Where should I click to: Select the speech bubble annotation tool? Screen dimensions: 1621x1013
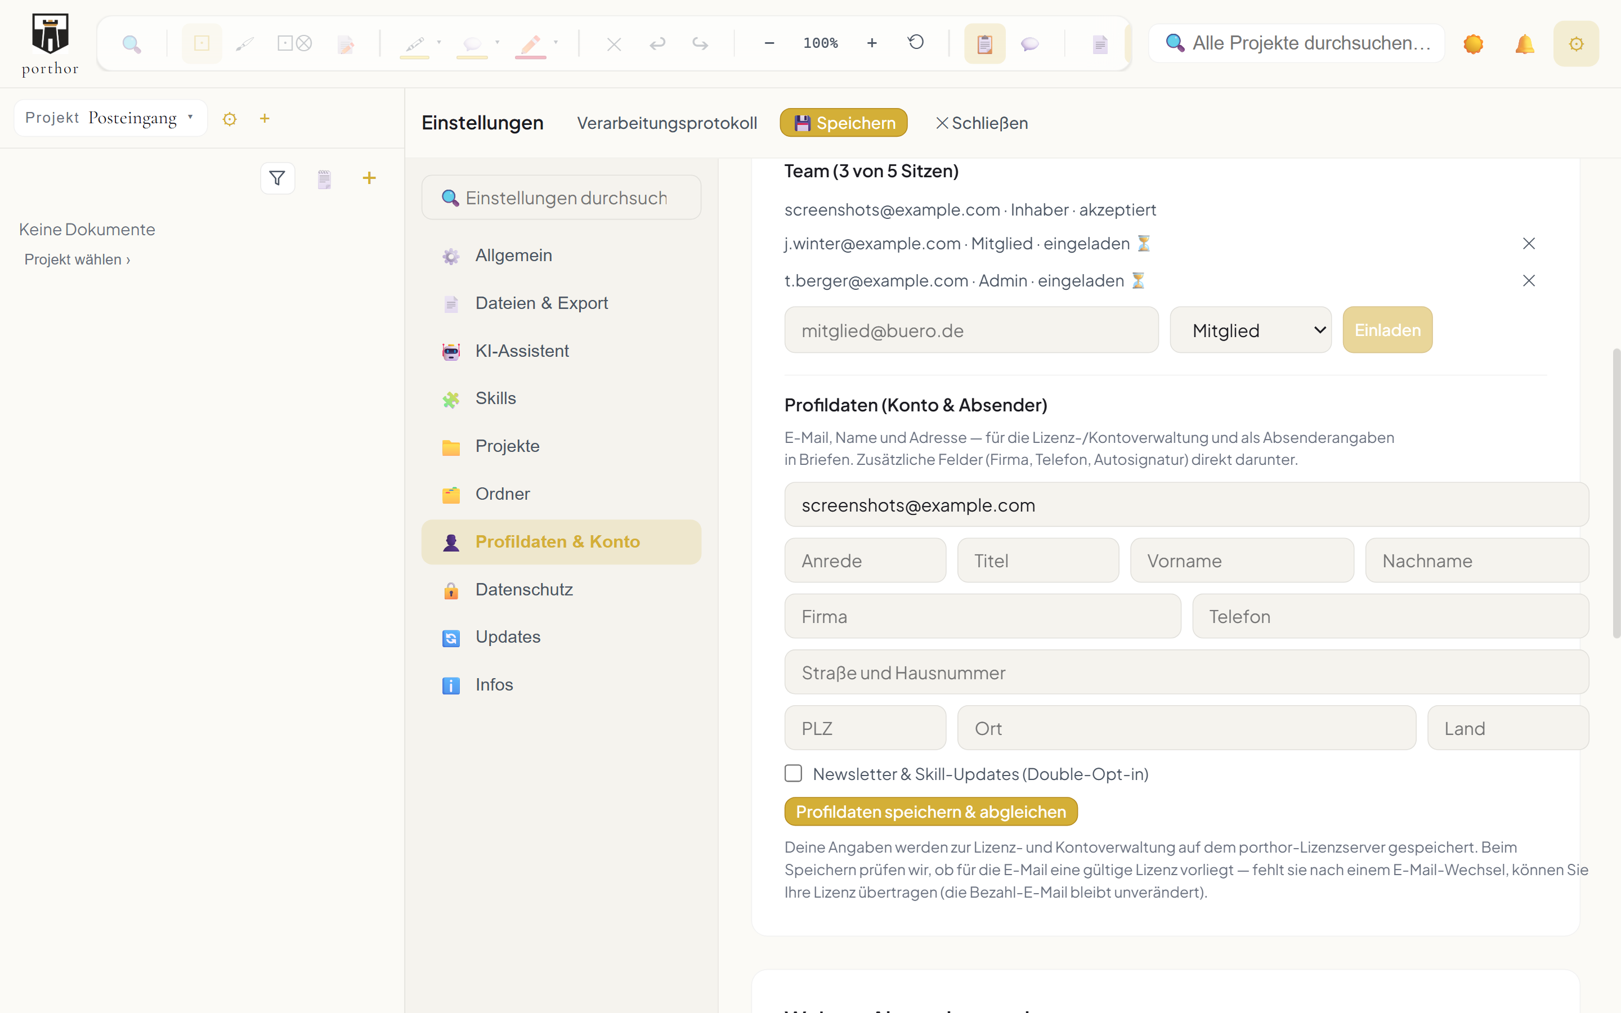click(x=472, y=44)
